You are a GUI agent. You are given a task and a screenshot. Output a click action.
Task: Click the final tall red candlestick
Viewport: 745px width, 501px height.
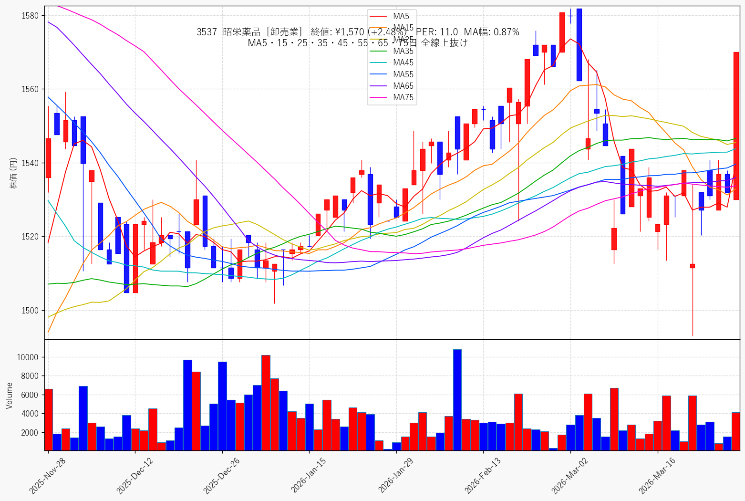pos(736,126)
